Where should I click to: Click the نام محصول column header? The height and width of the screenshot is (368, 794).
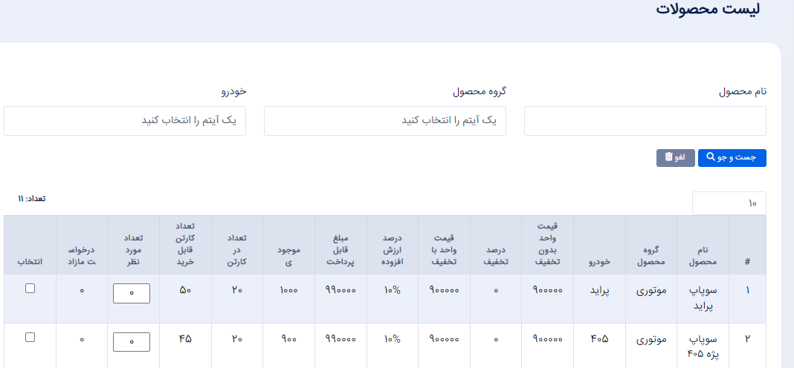703,256
